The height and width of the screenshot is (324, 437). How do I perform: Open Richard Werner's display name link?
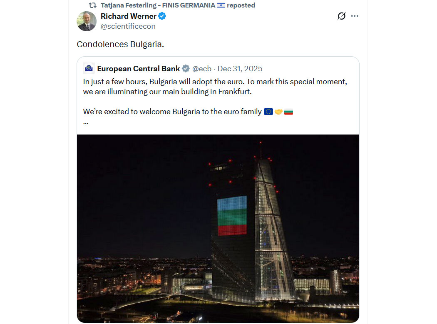coord(129,16)
